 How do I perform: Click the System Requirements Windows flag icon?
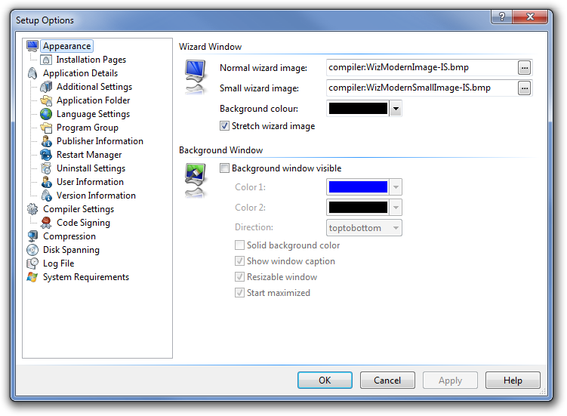click(32, 277)
